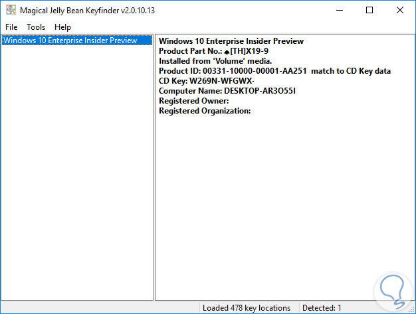Click the heading line in the details pane
Image resolution: width=416 pixels, height=314 pixels.
click(x=231, y=41)
